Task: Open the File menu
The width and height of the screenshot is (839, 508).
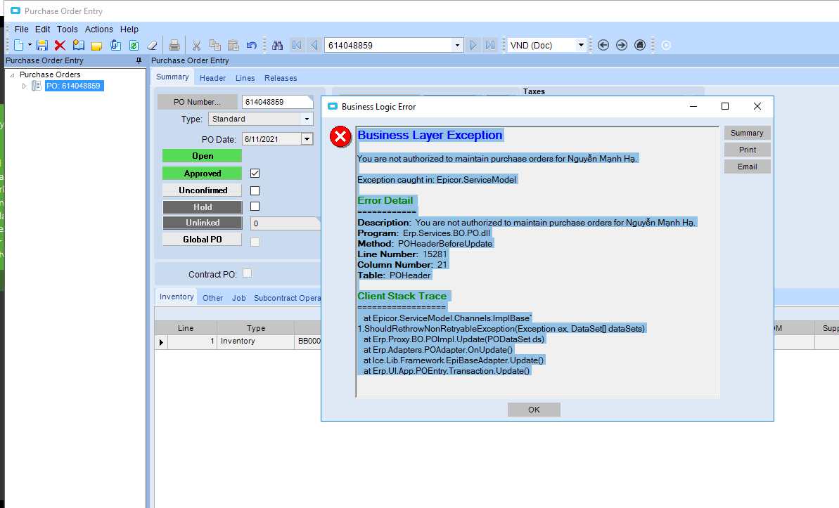Action: point(21,30)
